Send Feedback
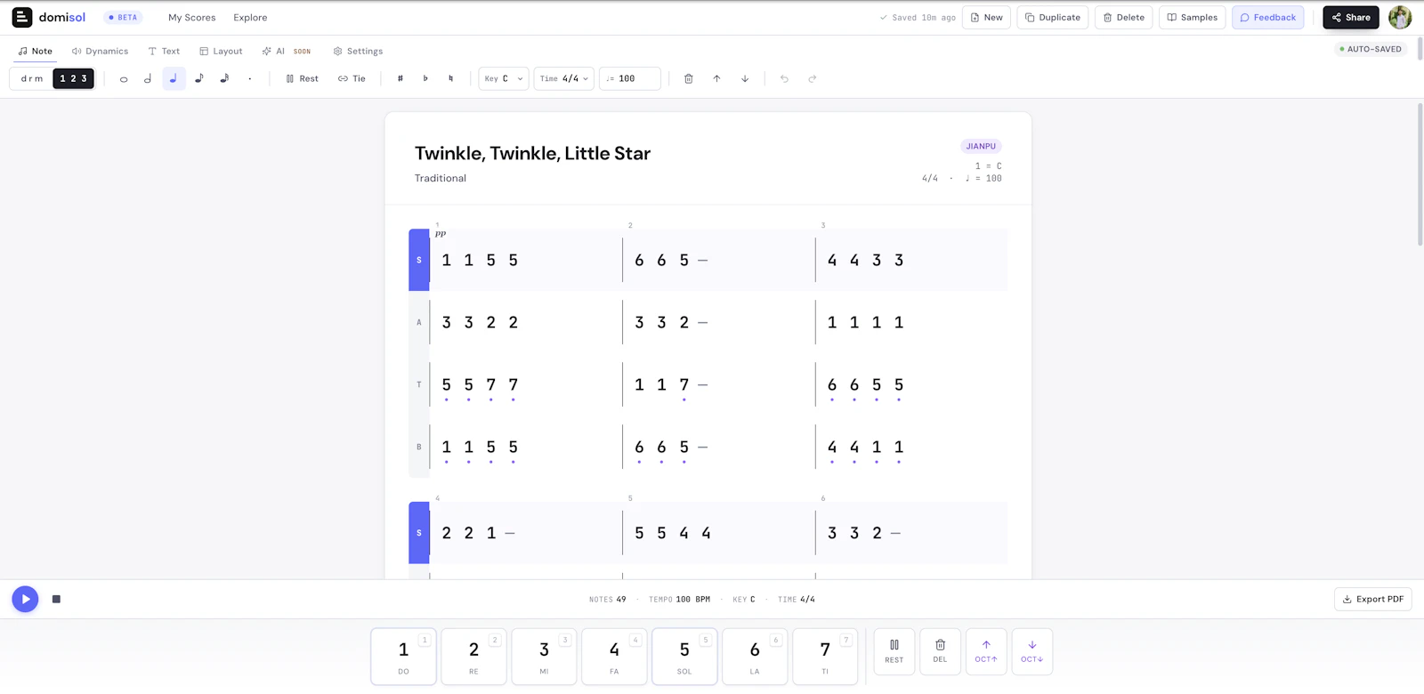Viewport: 1424px width, 694px height. coord(1268,17)
